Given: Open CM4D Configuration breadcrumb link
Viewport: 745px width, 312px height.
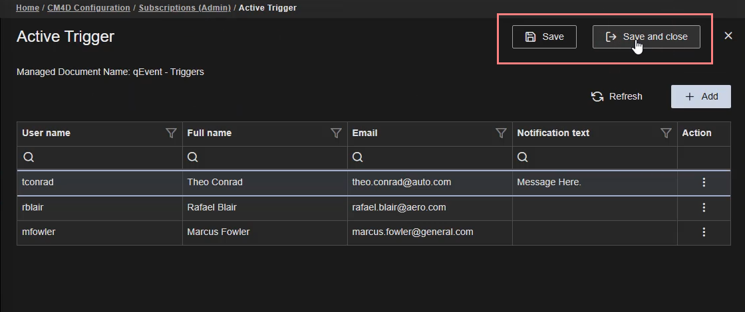Looking at the screenshot, I should point(88,8).
